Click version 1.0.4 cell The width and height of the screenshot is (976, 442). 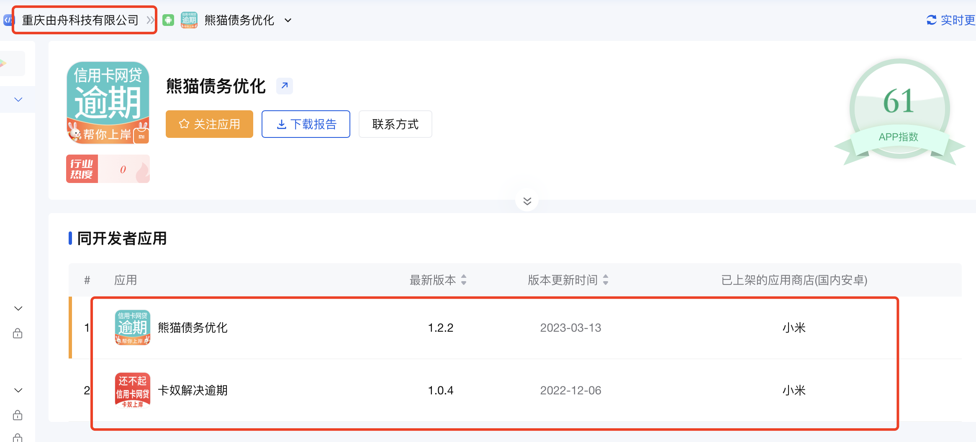point(441,390)
